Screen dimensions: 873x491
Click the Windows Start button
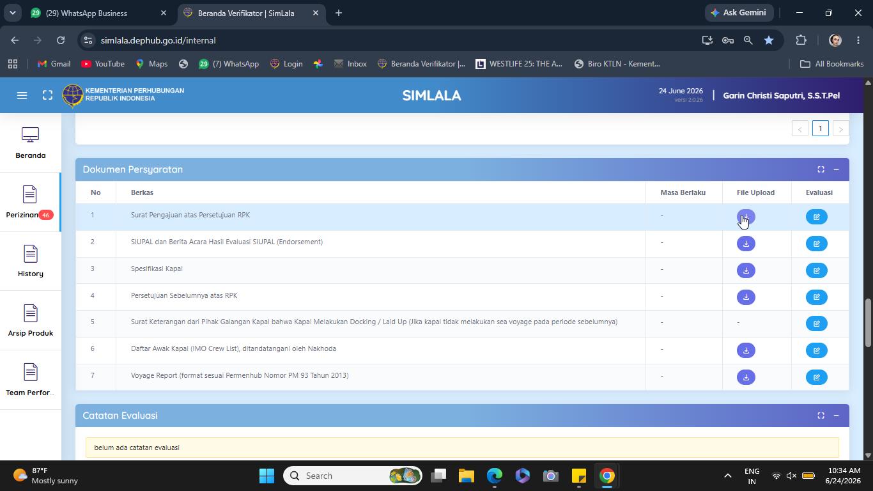pos(267,476)
